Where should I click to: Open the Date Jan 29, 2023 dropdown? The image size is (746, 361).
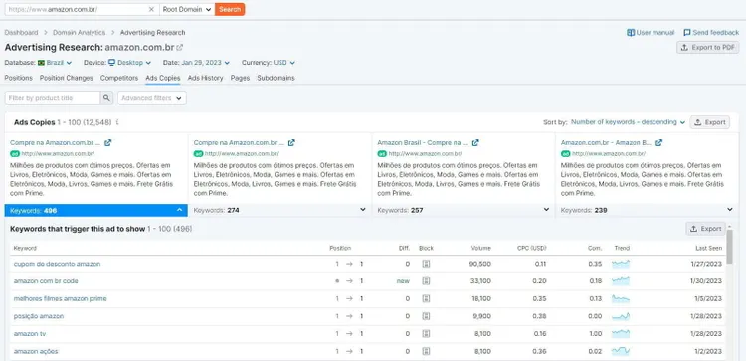click(x=205, y=63)
